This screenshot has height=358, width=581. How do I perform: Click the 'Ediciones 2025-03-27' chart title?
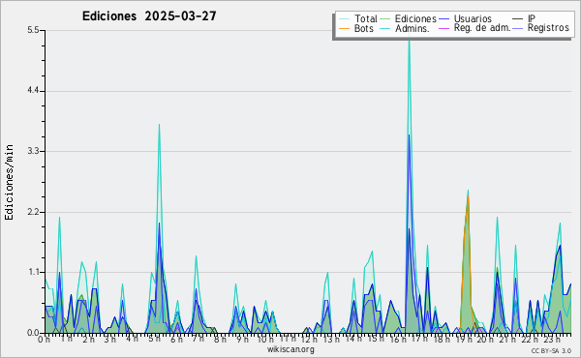pyautogui.click(x=149, y=16)
